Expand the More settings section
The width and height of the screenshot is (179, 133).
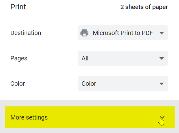point(90,117)
